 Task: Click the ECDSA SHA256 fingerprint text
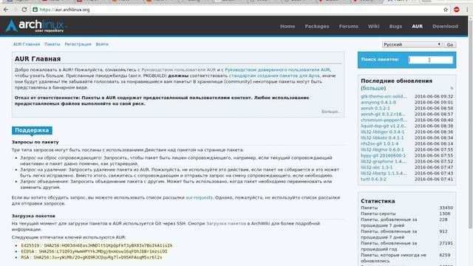[x=94, y=251]
